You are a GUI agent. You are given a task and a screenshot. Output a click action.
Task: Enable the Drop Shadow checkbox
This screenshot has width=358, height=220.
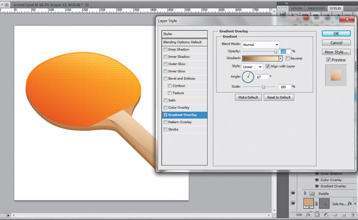click(165, 49)
